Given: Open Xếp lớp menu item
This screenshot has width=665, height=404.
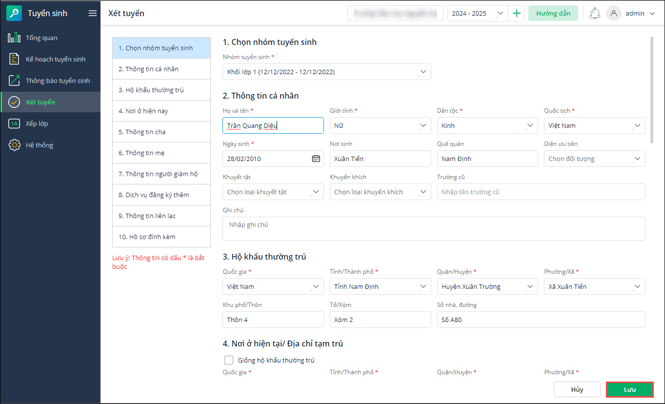Looking at the screenshot, I should 50,123.
